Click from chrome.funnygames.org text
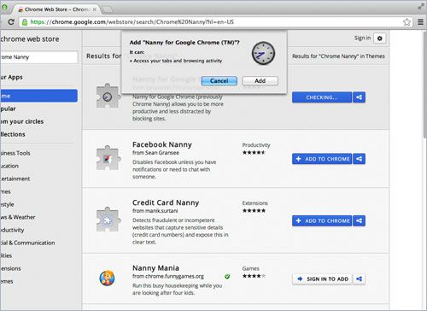 168,277
